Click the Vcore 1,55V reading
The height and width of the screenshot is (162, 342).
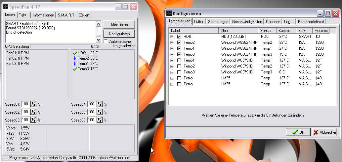click(18, 128)
